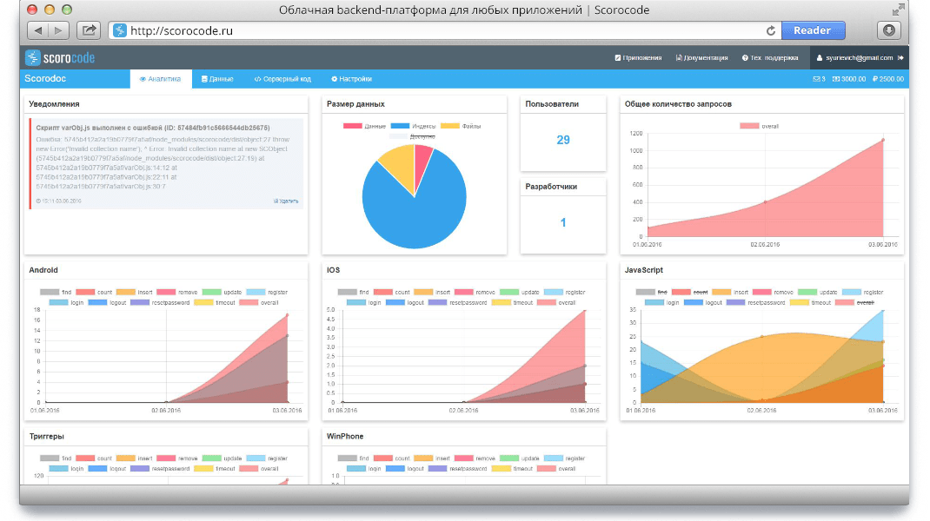Click the URL address field
930x521 pixels.
pos(435,30)
